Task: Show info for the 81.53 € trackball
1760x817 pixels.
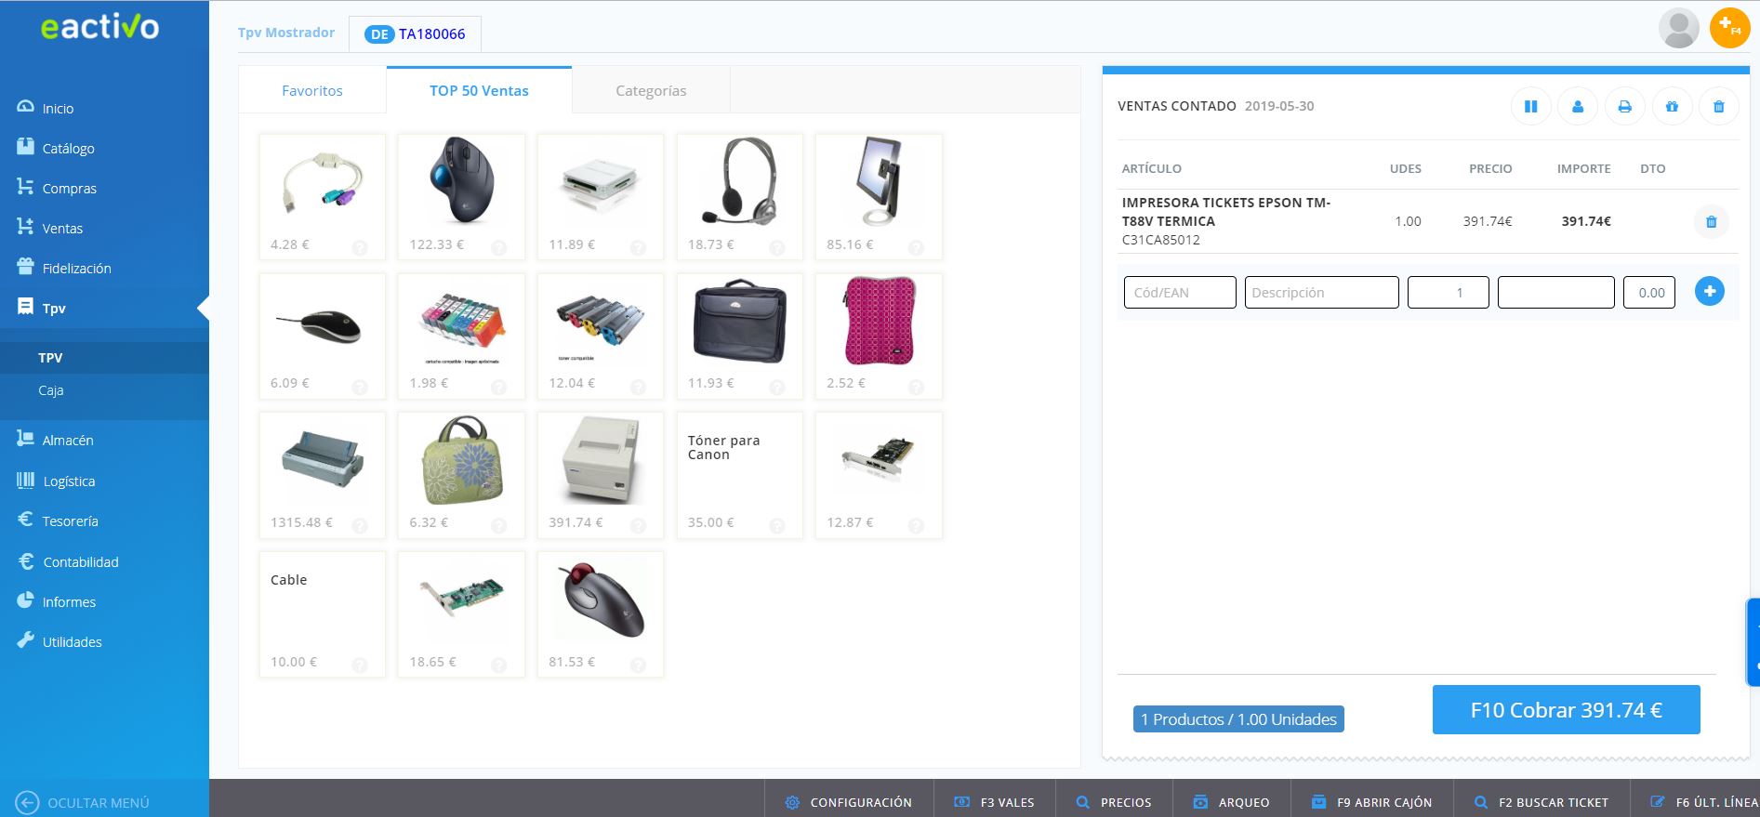Action: [638, 665]
